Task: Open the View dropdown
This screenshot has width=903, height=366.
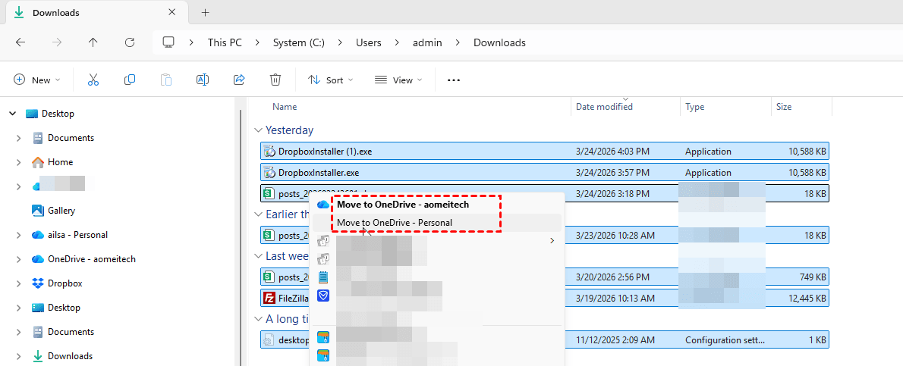Action: point(398,80)
